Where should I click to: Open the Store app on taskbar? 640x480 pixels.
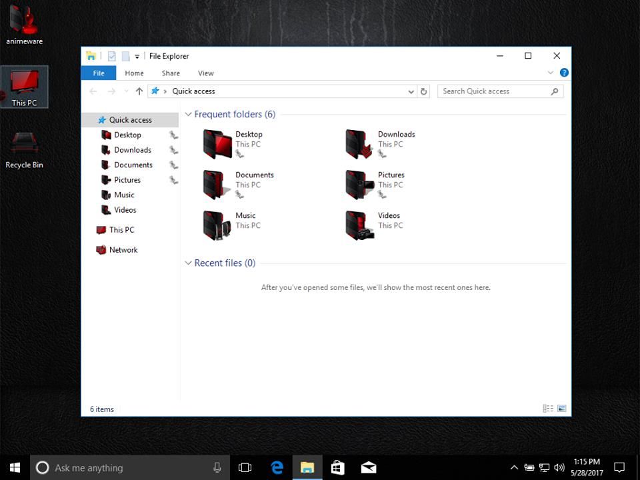click(x=337, y=467)
